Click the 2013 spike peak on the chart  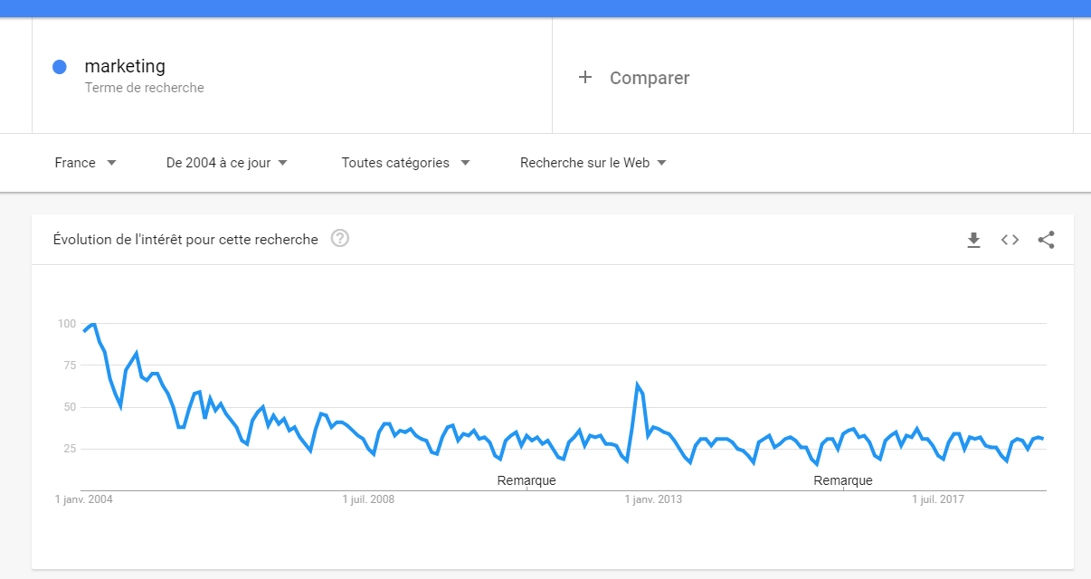click(638, 385)
